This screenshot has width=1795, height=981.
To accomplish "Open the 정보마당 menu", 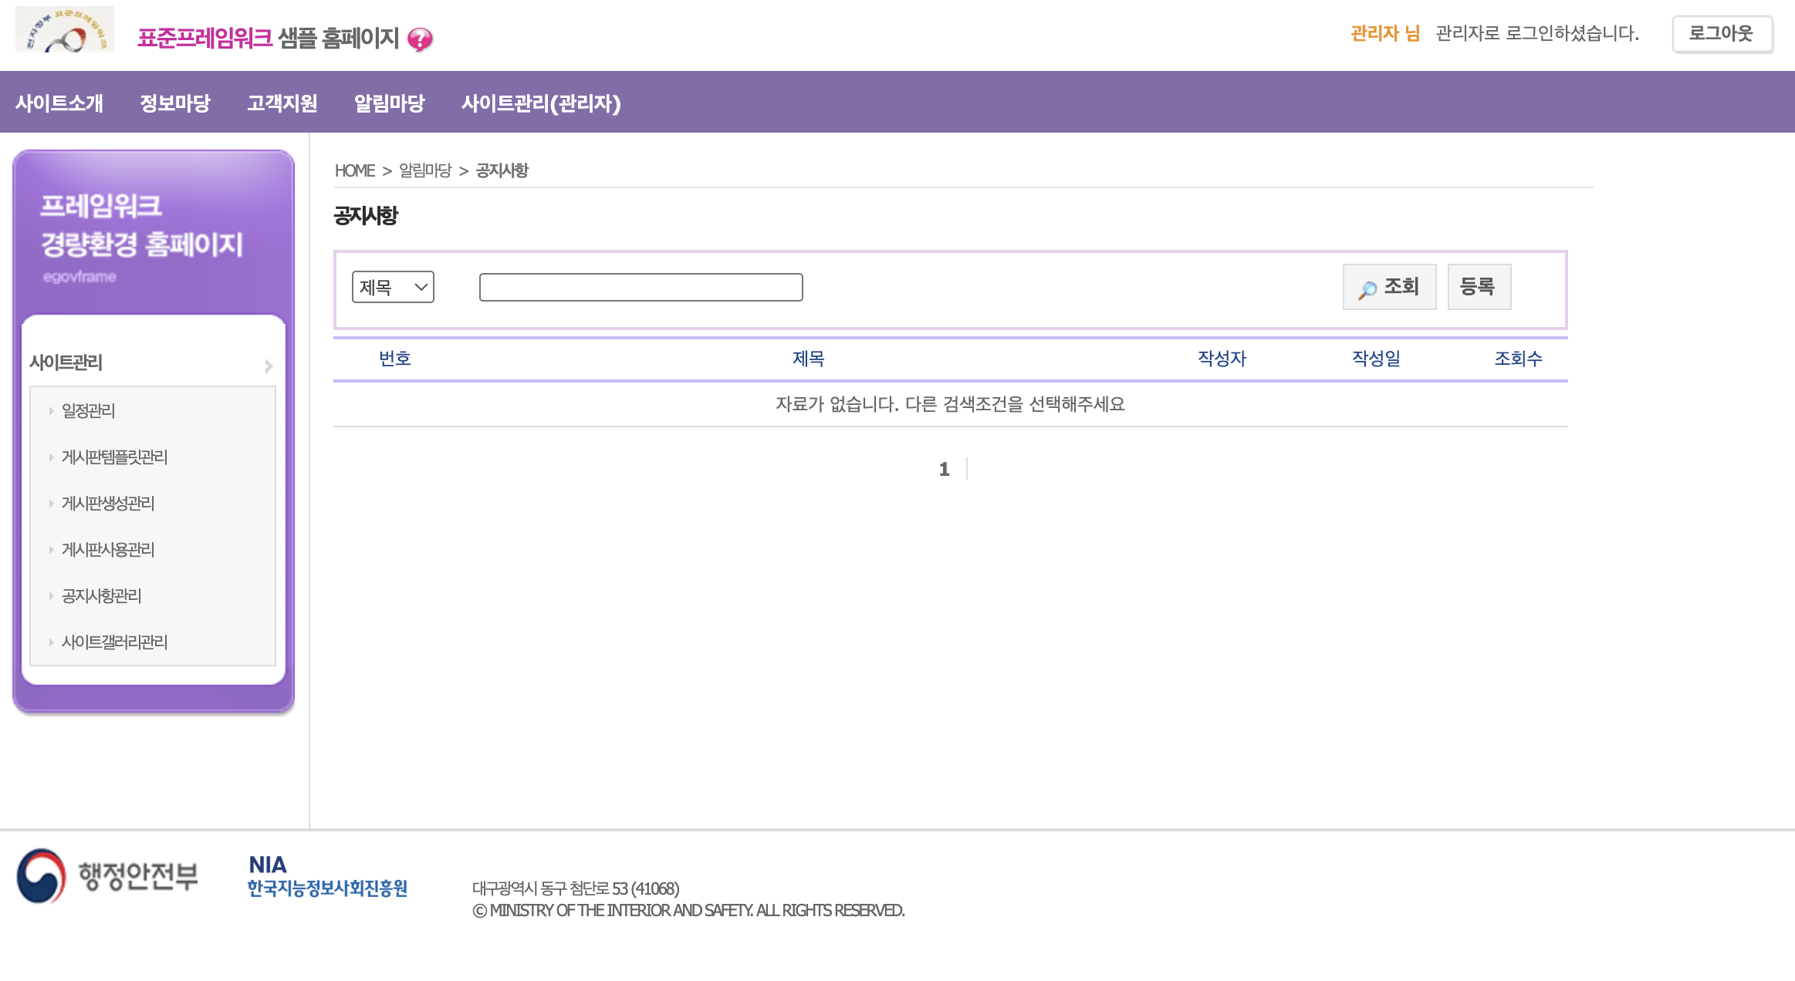I will pos(175,103).
